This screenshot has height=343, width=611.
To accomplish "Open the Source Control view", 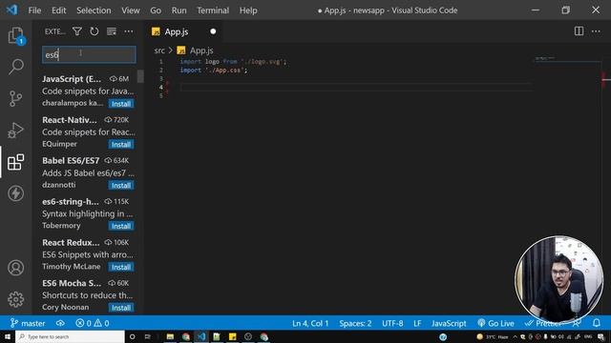I will coord(16,98).
